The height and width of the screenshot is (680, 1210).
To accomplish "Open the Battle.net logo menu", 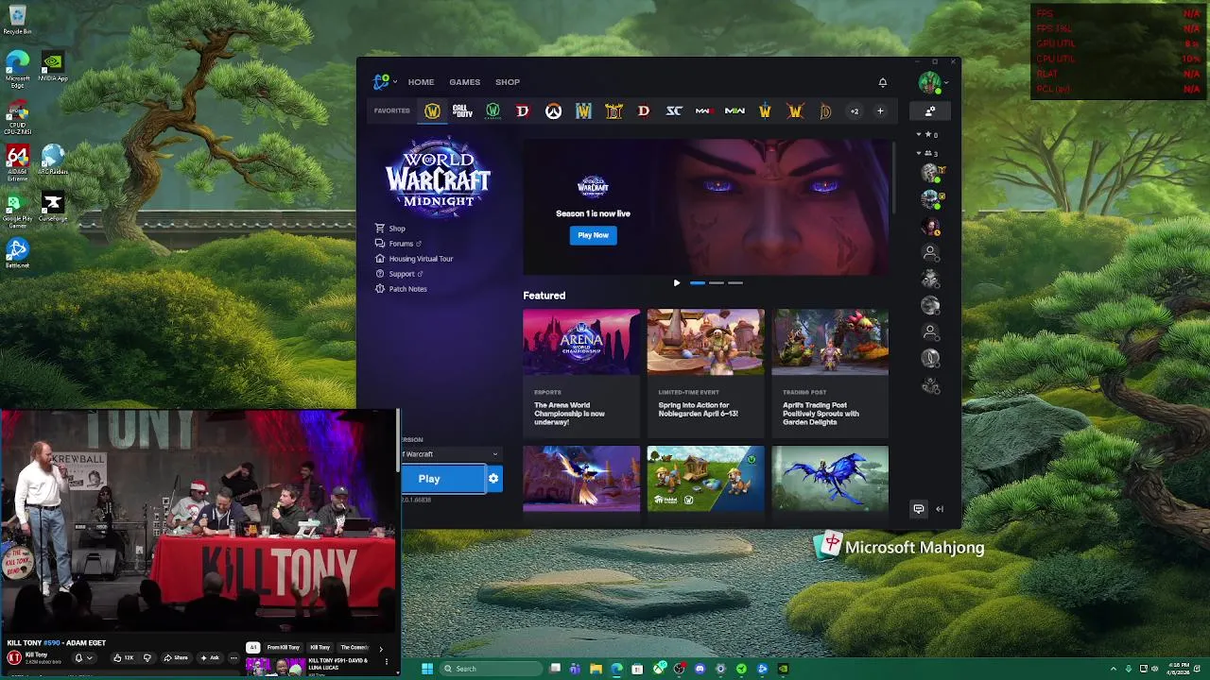I will (x=383, y=82).
